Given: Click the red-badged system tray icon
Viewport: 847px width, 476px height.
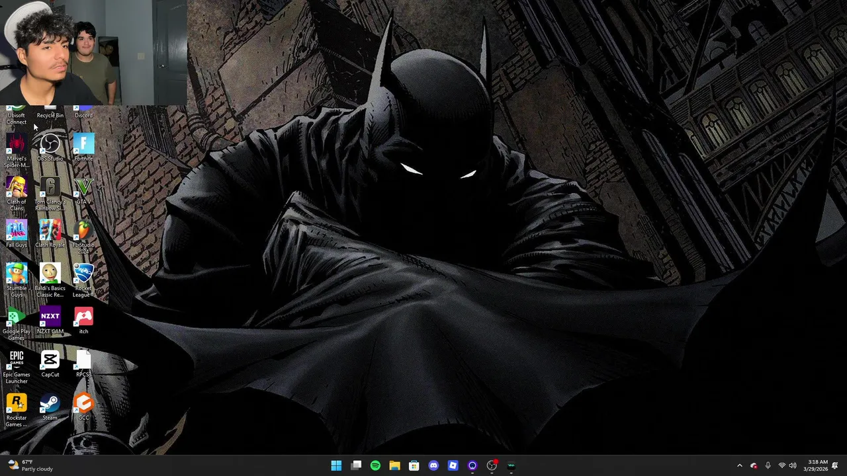Looking at the screenshot, I should 754,465.
